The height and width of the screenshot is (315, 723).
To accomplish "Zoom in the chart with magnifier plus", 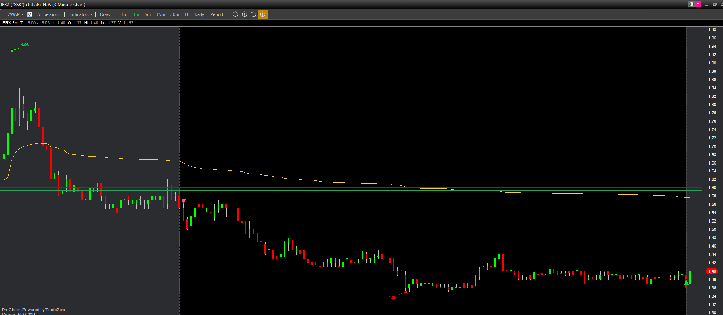I will pos(245,14).
